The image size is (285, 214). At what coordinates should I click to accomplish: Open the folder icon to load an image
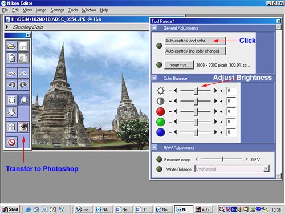[x=11, y=46]
